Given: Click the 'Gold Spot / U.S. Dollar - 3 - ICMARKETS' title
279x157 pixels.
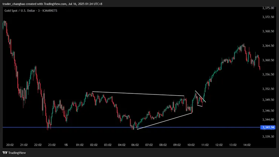Looking at the screenshot, I should click(x=31, y=11).
